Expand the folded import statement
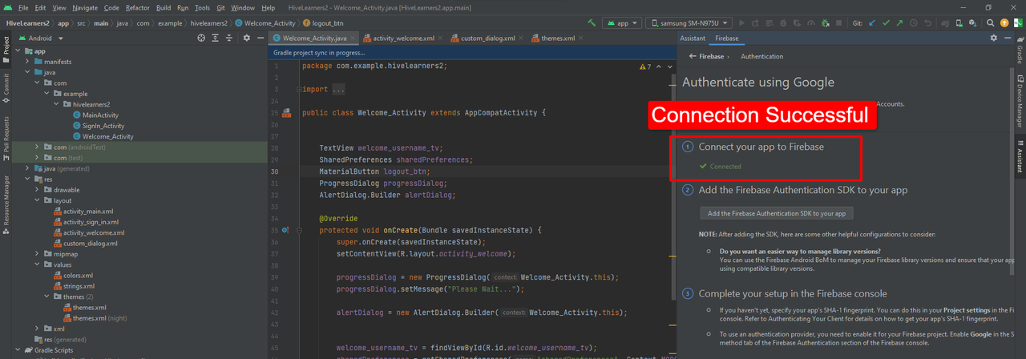This screenshot has height=359, width=1026. 337,90
